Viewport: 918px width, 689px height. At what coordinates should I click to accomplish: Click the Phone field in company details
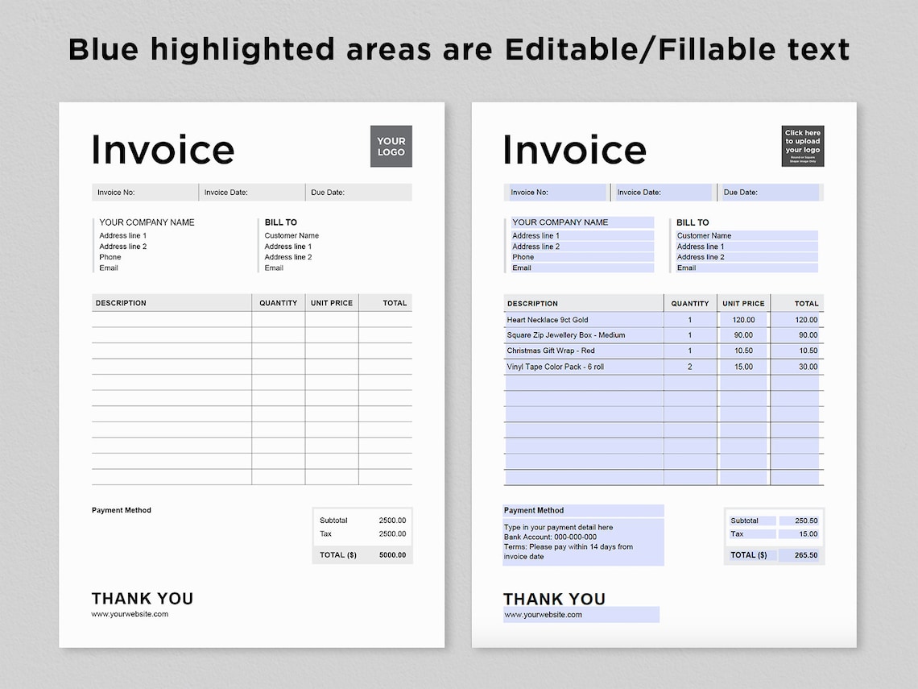point(581,257)
